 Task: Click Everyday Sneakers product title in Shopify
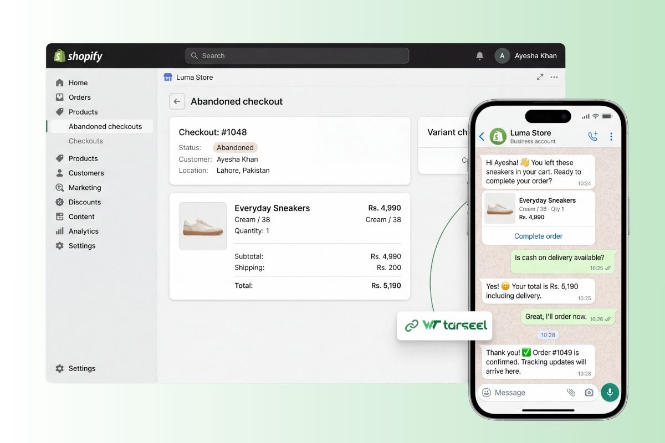click(x=272, y=208)
